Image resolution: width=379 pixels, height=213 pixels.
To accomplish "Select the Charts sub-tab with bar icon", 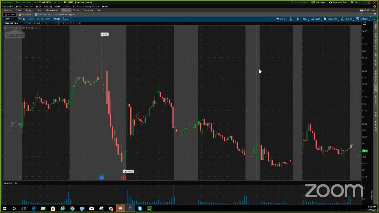I will pyautogui.click(x=10, y=14).
